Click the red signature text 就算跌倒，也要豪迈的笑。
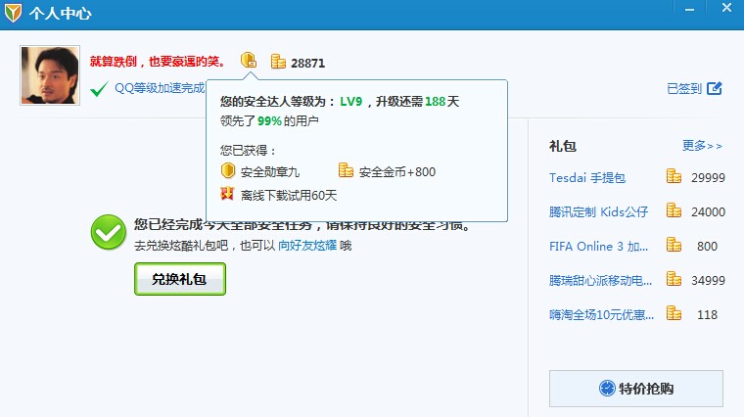 tap(158, 62)
